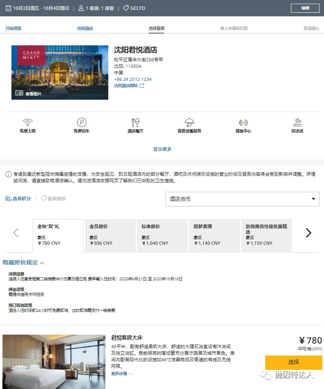Click the external link icon beside 访问酒店网站
Image resolution: width=324 pixels, height=389 pixels.
click(142, 85)
